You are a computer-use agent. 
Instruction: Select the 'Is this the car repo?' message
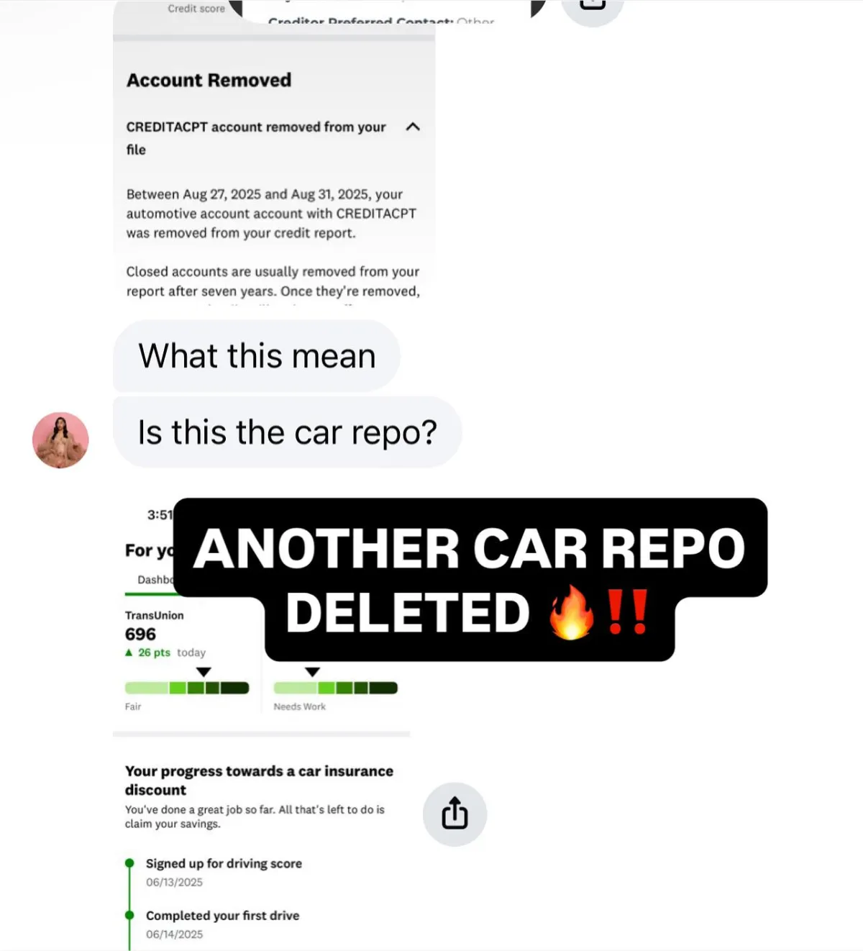(x=288, y=432)
